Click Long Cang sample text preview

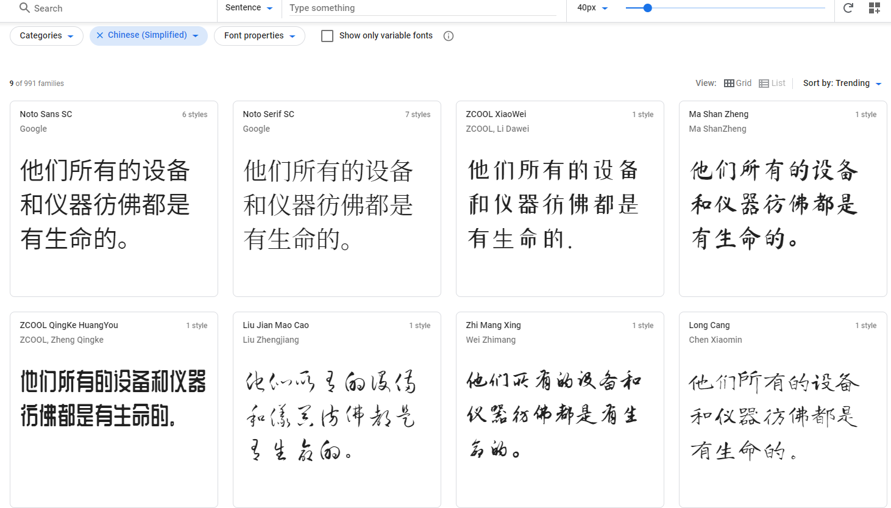click(x=774, y=416)
